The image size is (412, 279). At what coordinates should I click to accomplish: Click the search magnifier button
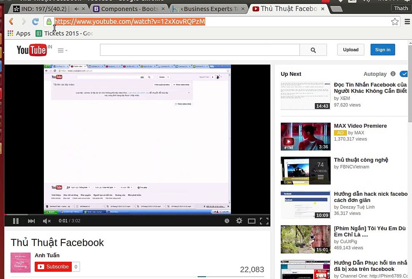[313, 50]
